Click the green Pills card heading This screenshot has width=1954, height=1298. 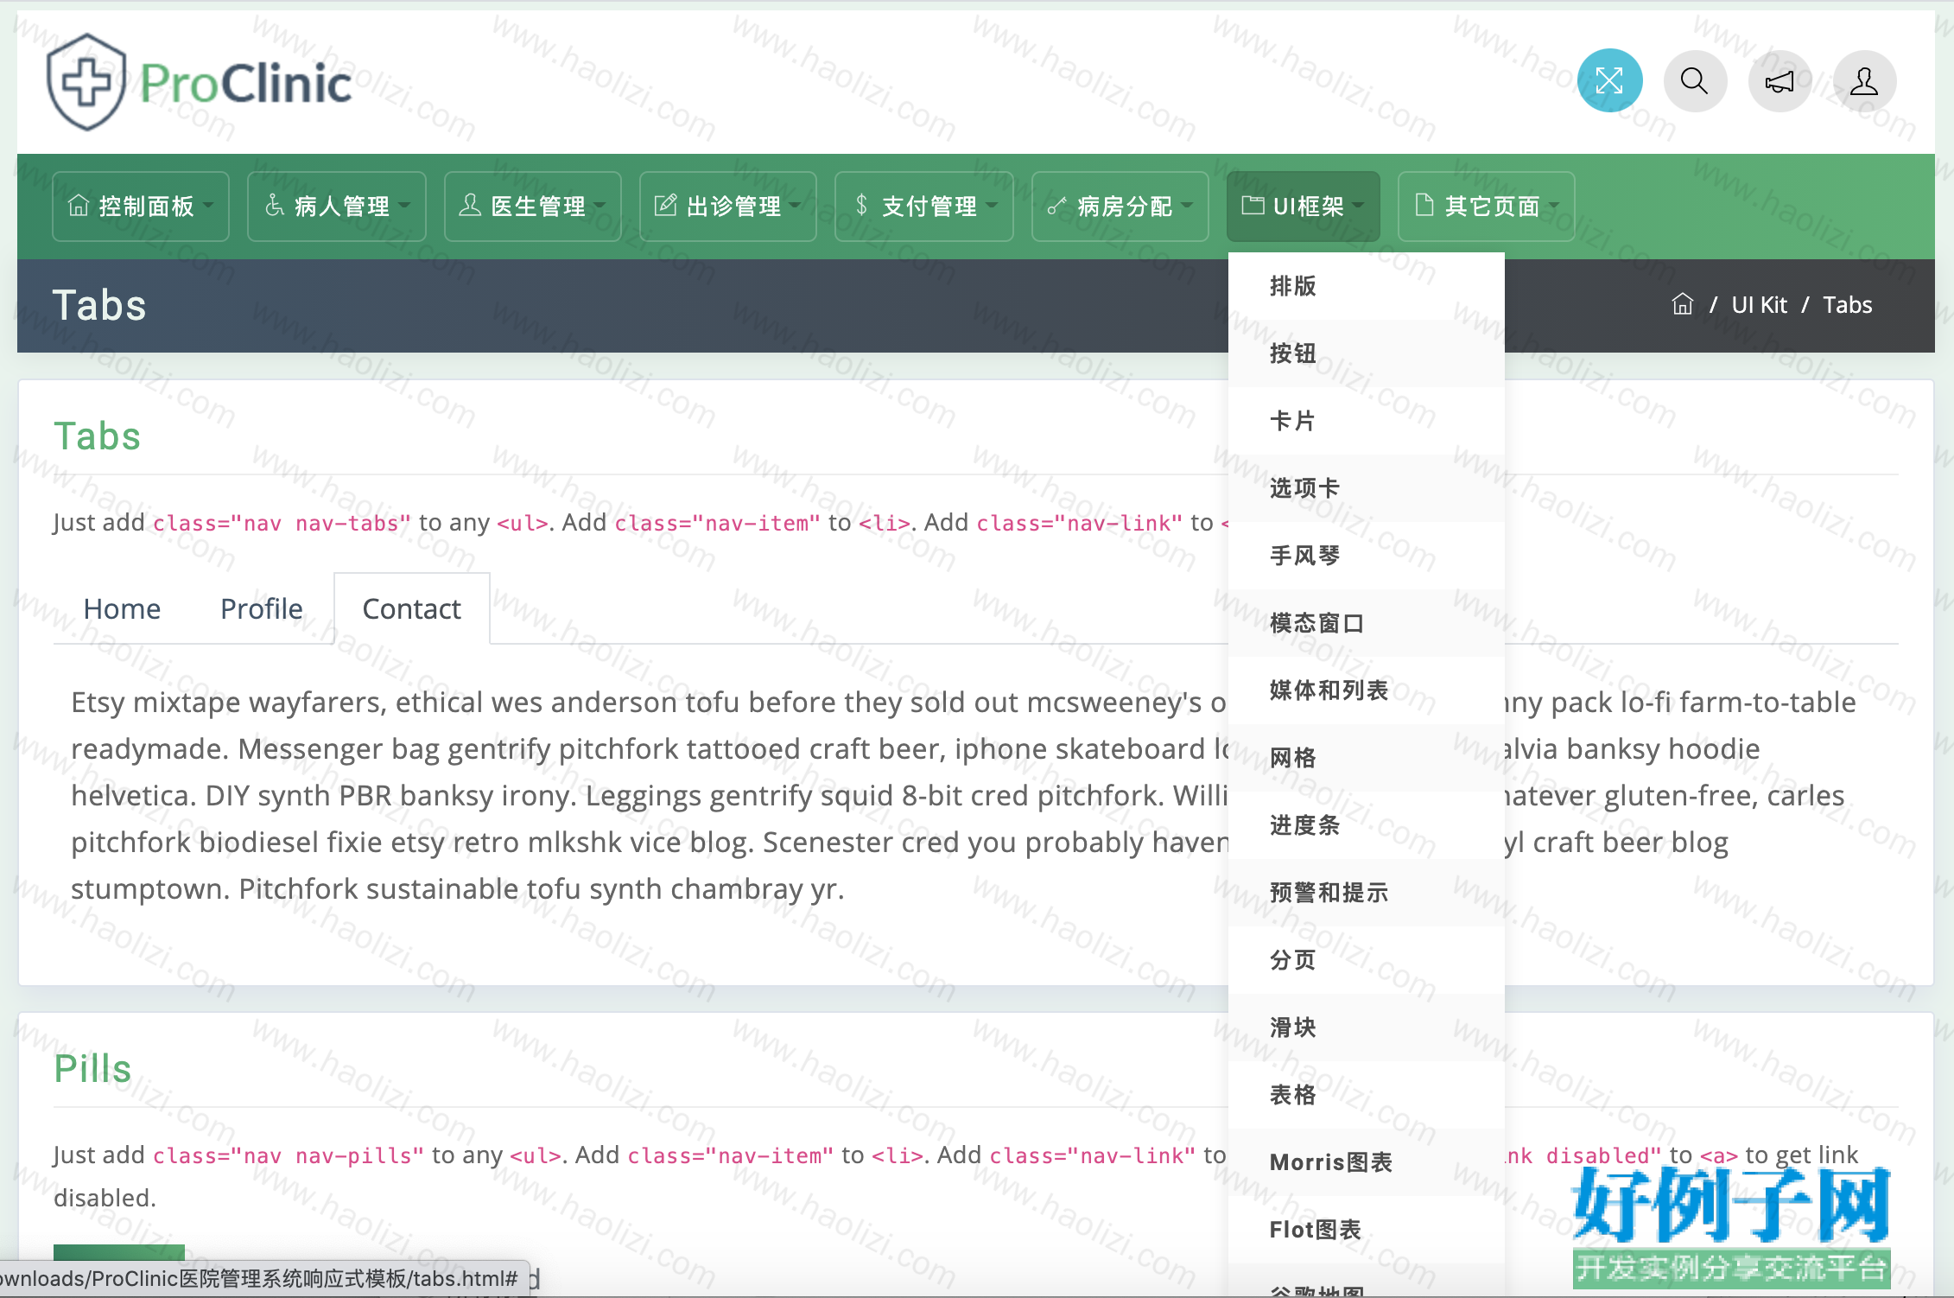click(x=92, y=1069)
